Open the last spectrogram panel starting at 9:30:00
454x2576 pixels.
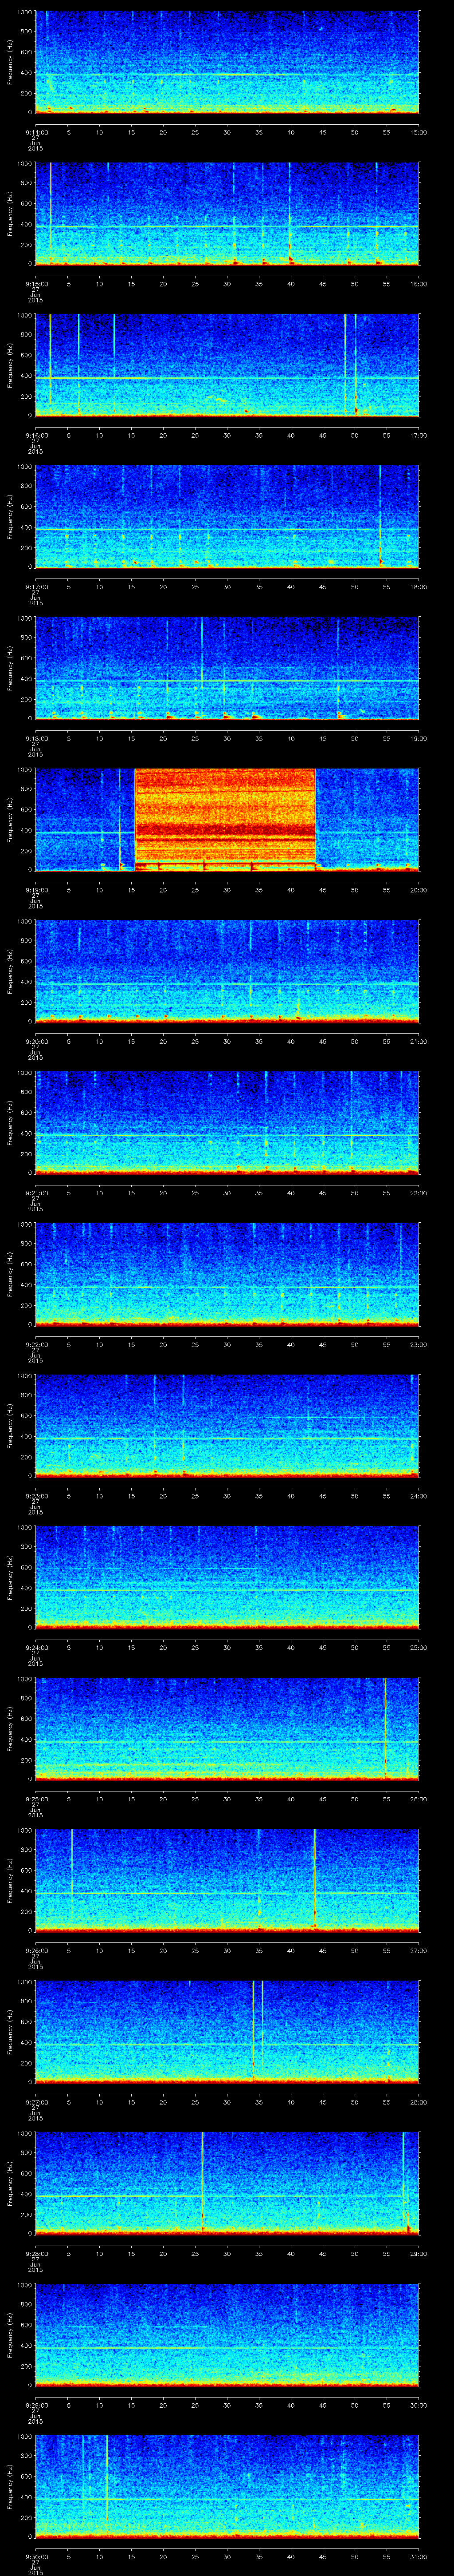pyautogui.click(x=227, y=2487)
